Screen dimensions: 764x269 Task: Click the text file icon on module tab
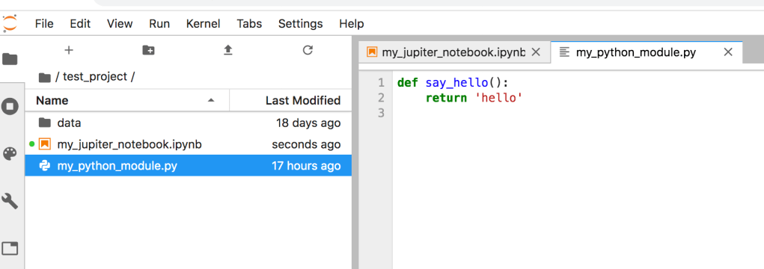point(564,52)
